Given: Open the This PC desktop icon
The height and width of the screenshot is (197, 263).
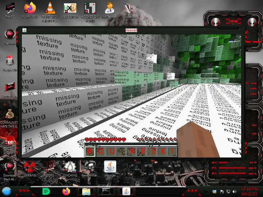Looking at the screenshot, I should pos(10,10).
